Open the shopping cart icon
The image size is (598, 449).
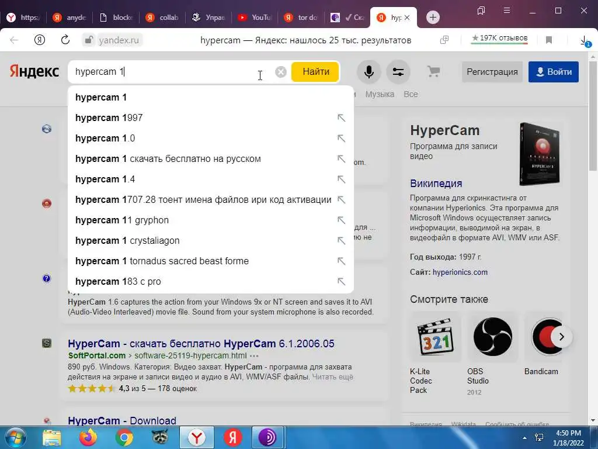point(433,71)
